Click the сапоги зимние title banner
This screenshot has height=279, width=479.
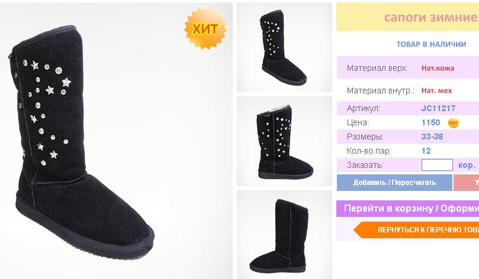click(407, 17)
